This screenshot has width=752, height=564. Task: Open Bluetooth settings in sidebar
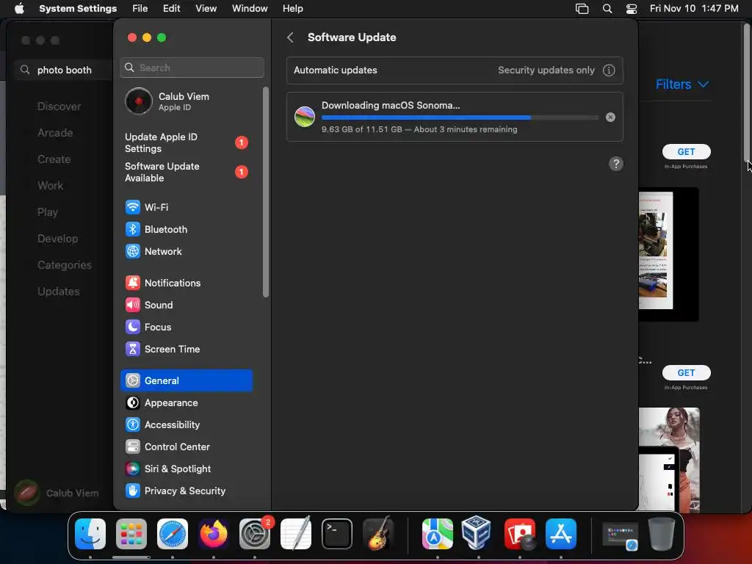(x=186, y=229)
